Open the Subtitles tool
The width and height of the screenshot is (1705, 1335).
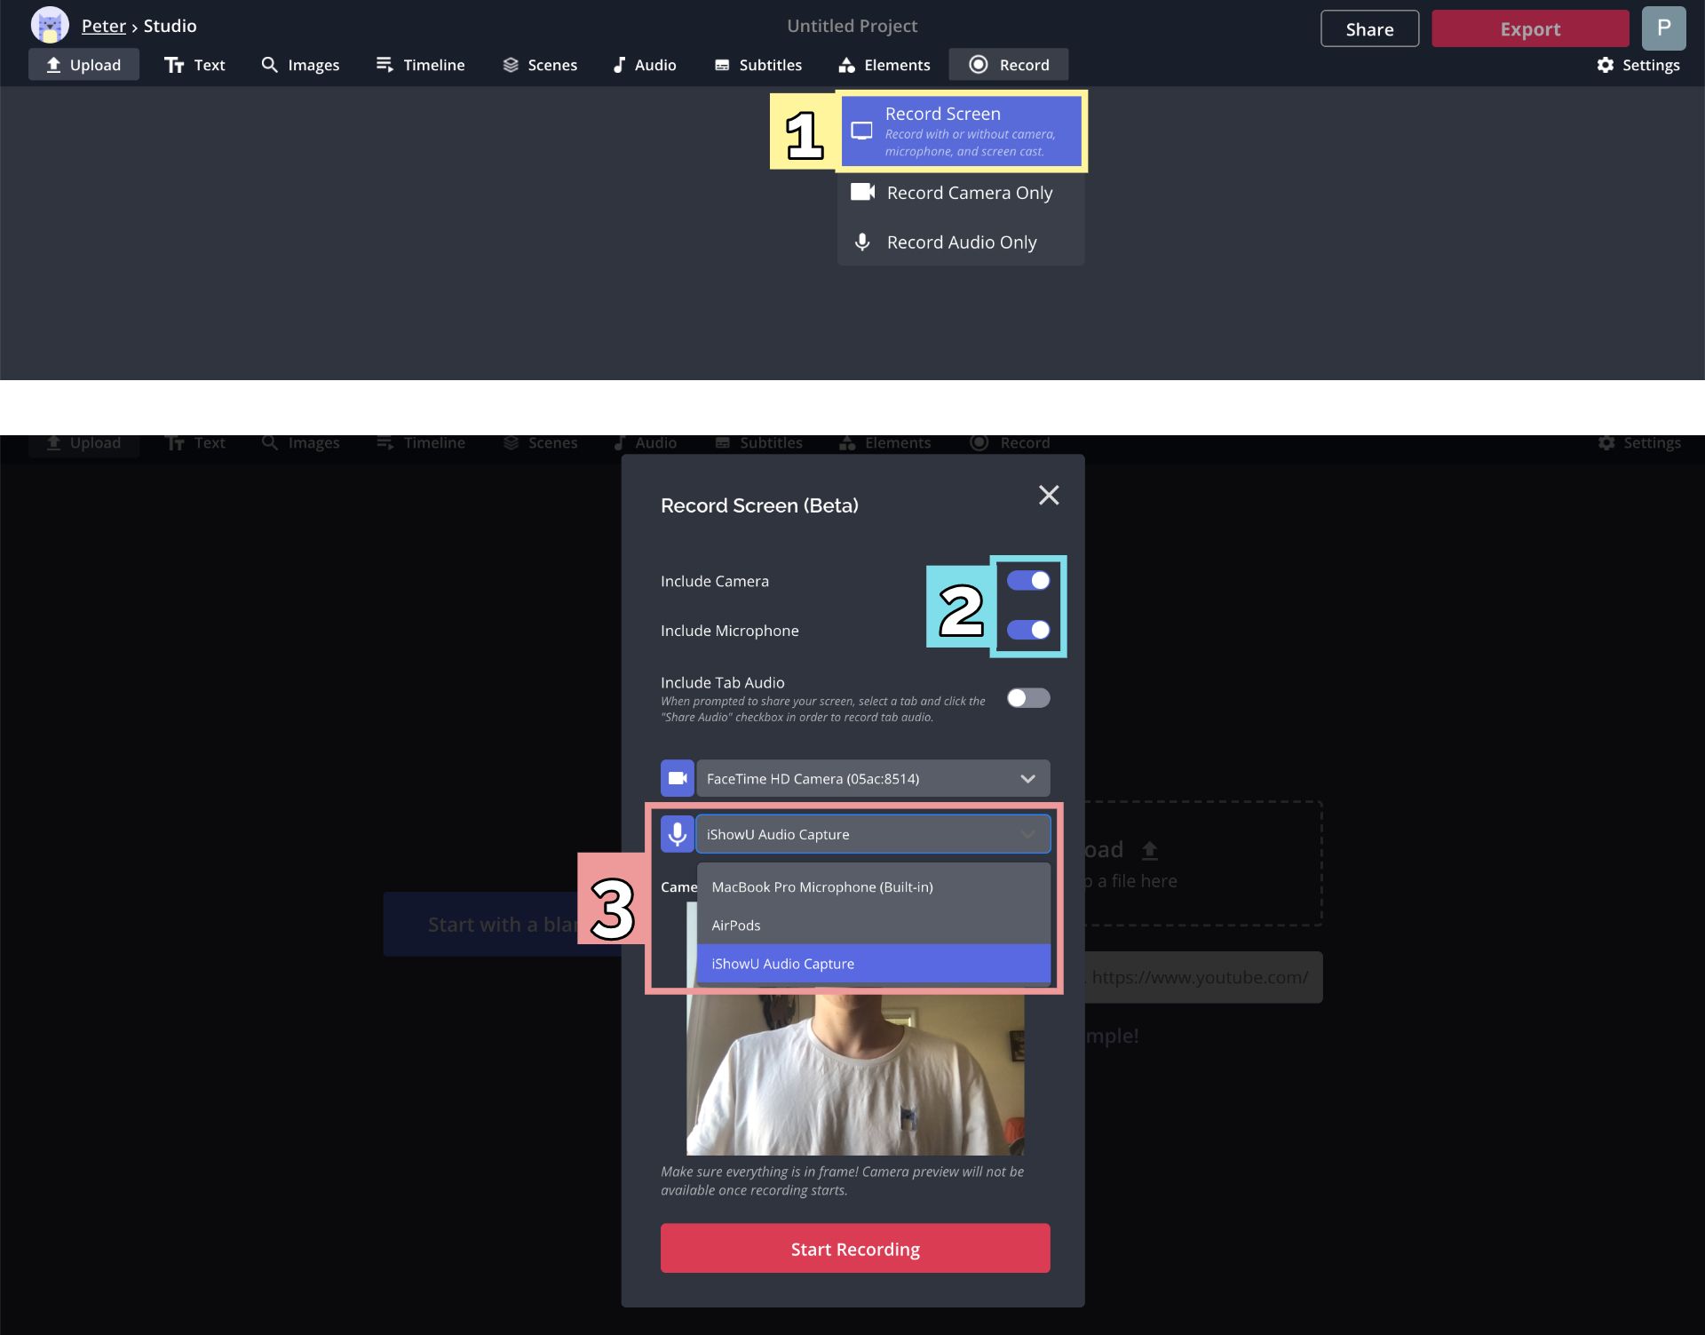[x=757, y=65]
